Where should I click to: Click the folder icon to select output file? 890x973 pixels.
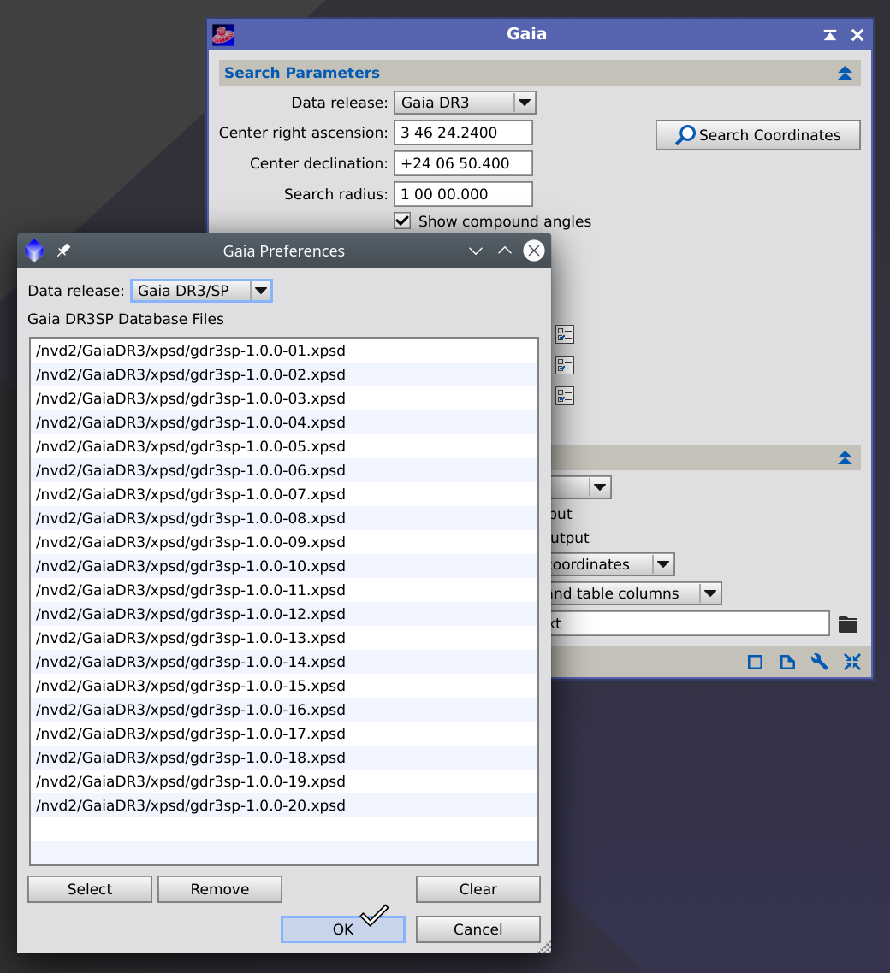pyautogui.click(x=848, y=624)
